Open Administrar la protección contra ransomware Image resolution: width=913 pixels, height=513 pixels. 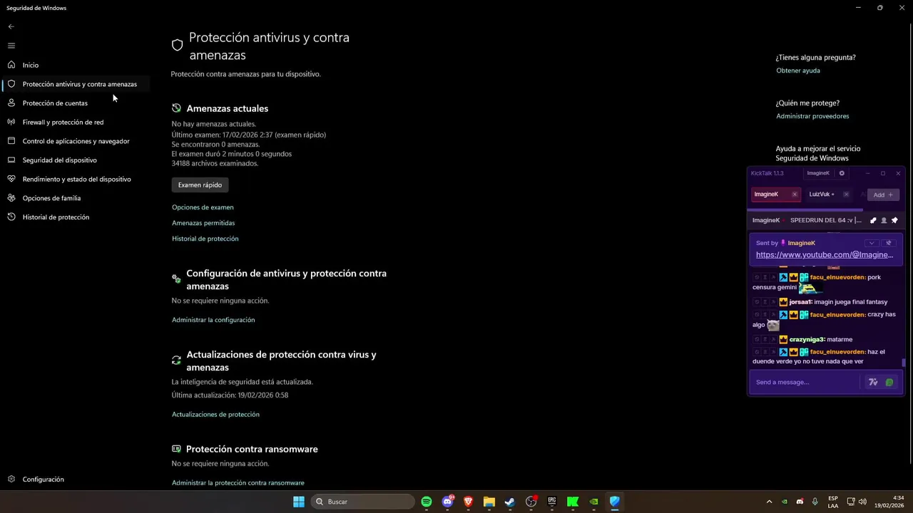click(x=238, y=482)
